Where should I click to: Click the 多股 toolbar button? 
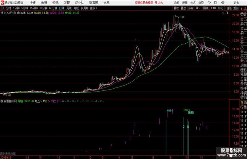(x=191, y=8)
